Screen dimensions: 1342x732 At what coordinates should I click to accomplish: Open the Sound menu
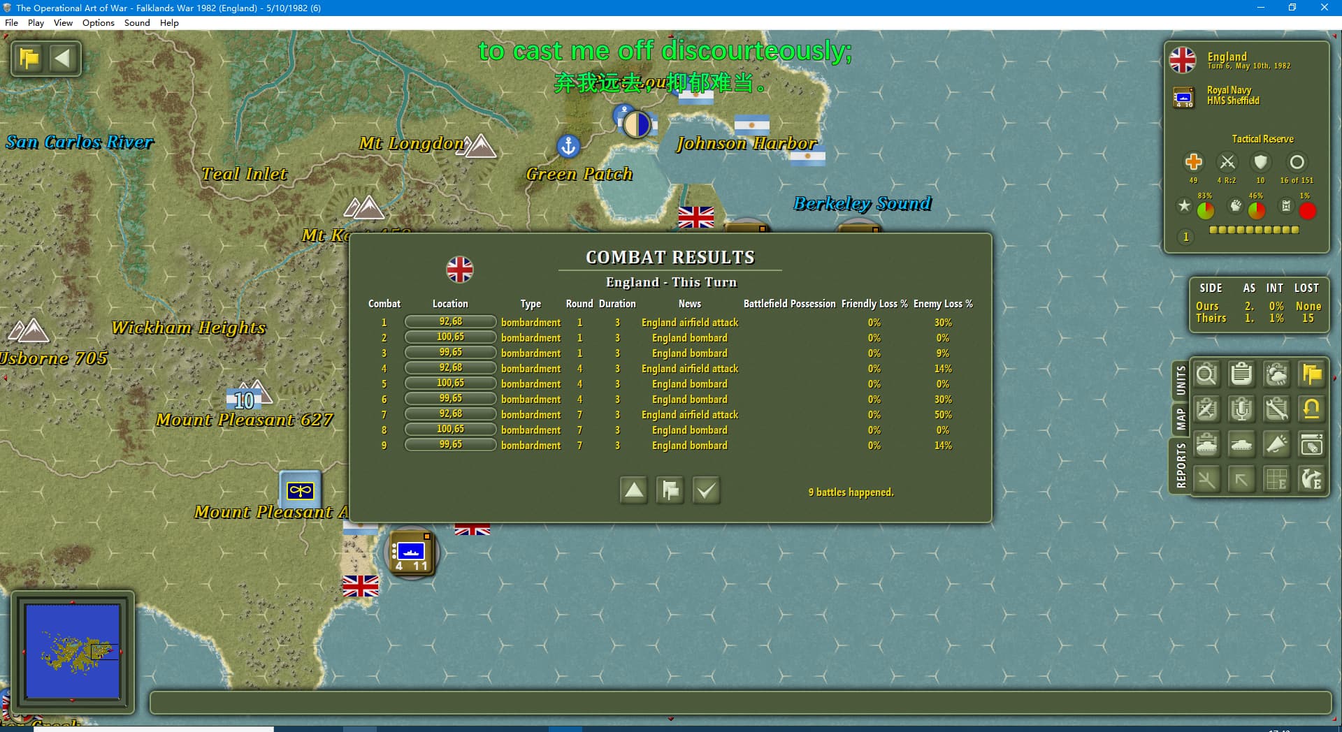pos(137,22)
